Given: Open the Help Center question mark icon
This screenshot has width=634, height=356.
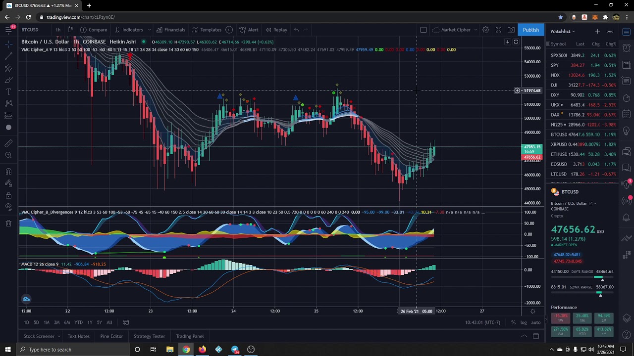Looking at the screenshot, I should click(x=627, y=334).
